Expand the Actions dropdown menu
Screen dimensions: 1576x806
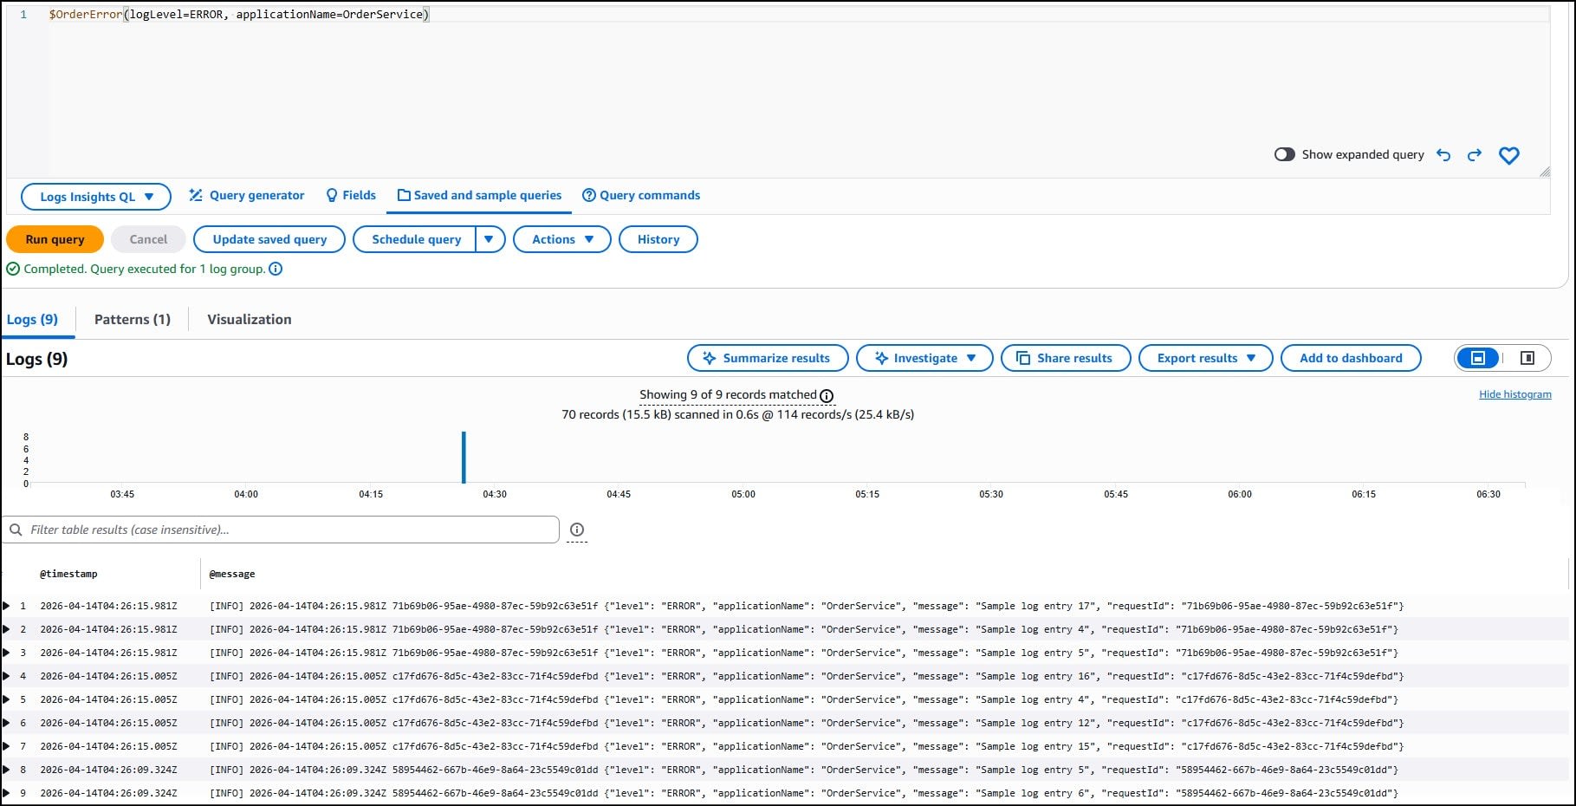click(x=562, y=239)
